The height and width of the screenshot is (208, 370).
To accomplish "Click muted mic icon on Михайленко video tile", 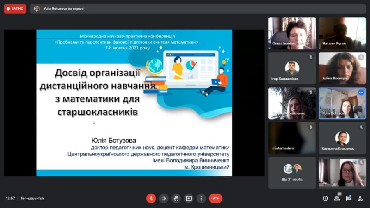I will point(311,92).
